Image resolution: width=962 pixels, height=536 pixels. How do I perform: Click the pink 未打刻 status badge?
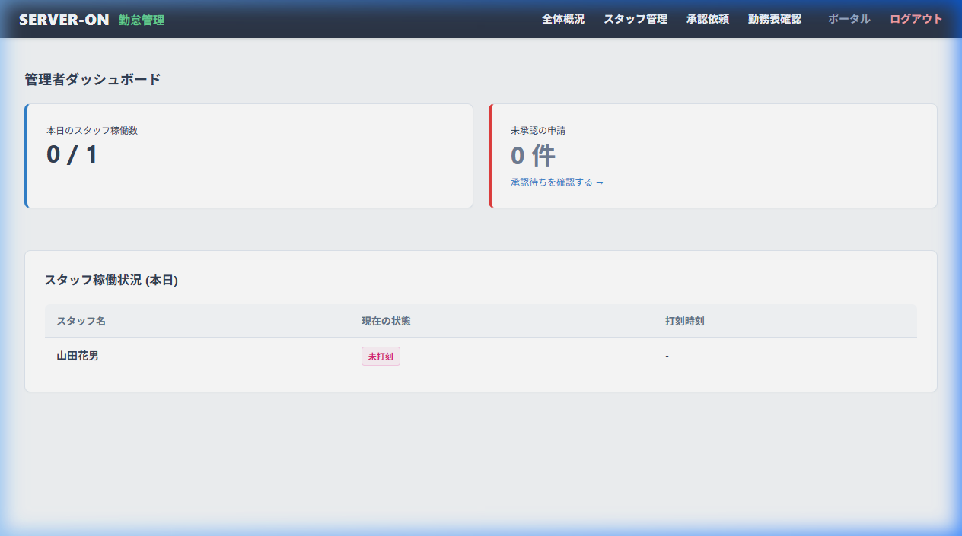(x=381, y=356)
